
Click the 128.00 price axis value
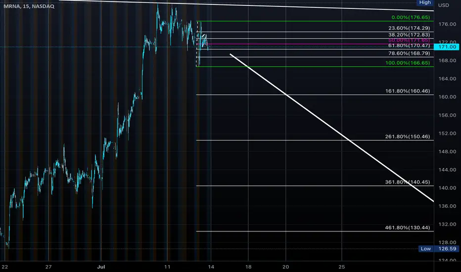point(447,243)
